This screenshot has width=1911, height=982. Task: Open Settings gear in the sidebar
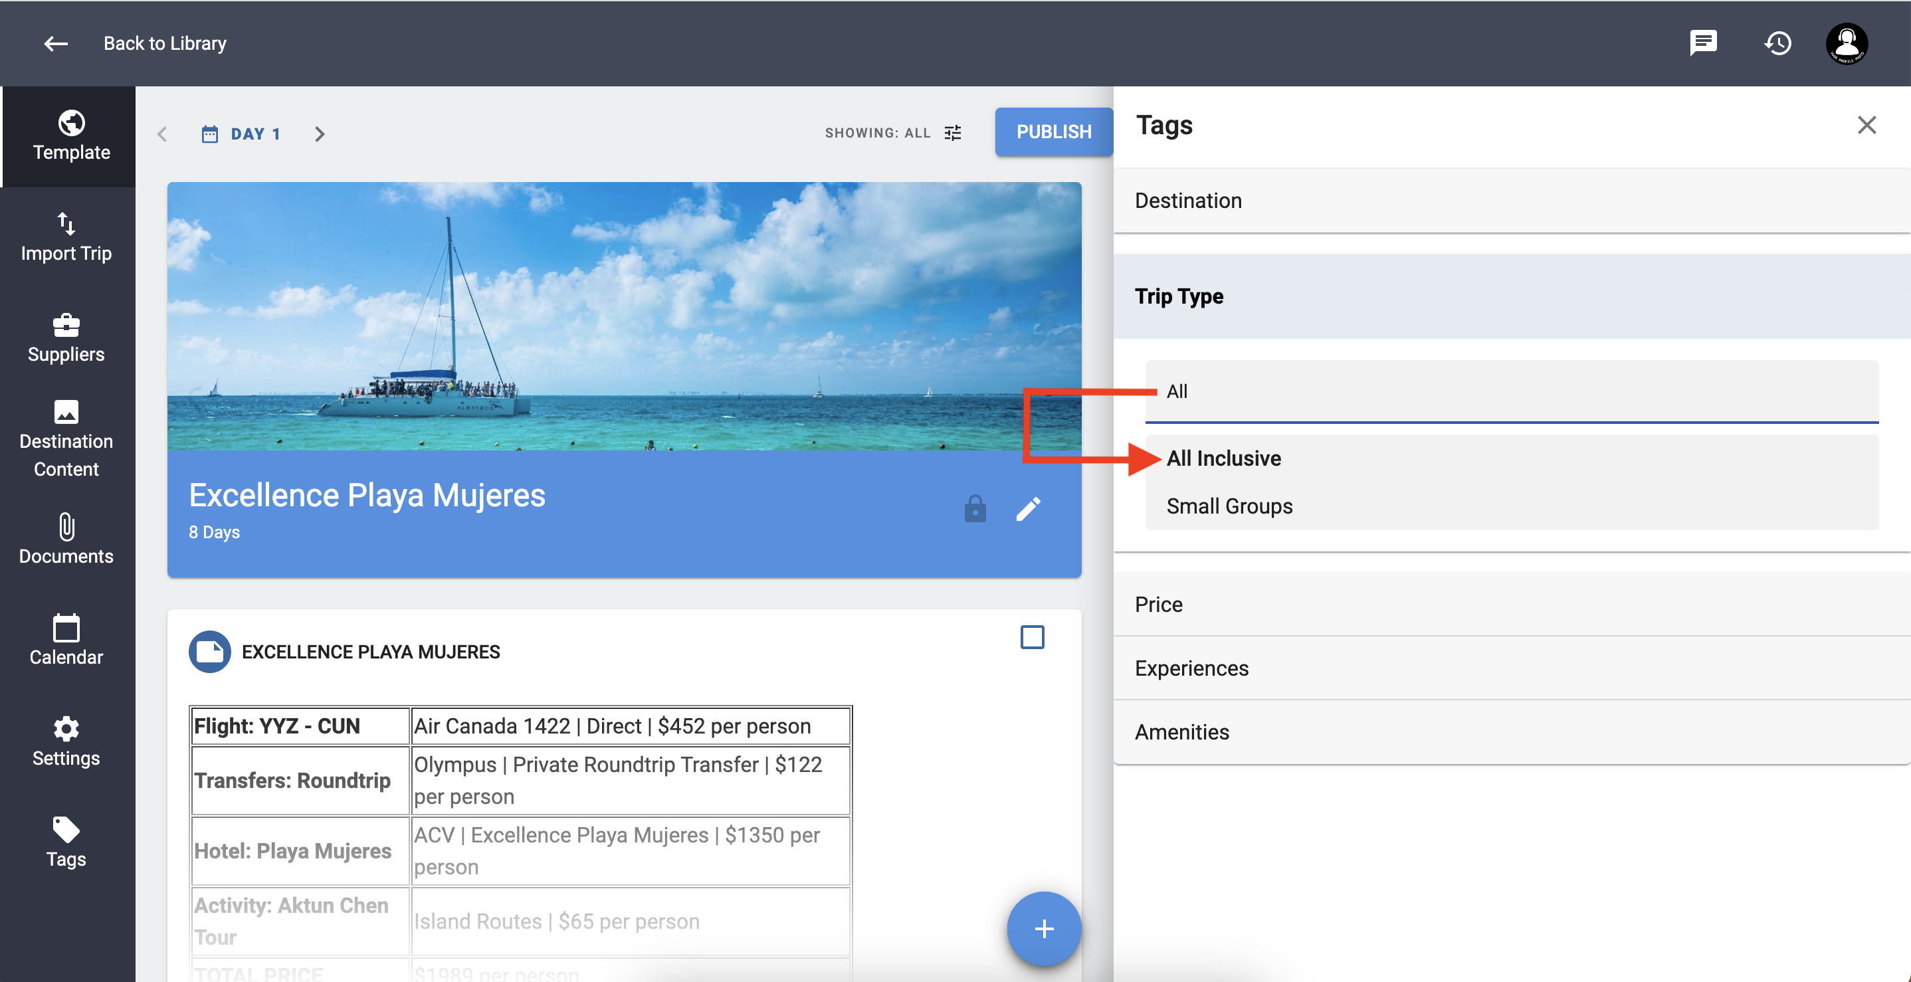[x=66, y=741]
